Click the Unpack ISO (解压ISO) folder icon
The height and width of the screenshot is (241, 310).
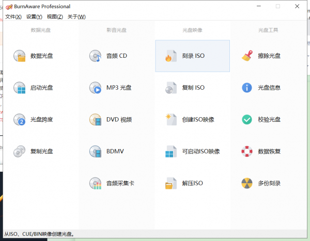(x=171, y=183)
